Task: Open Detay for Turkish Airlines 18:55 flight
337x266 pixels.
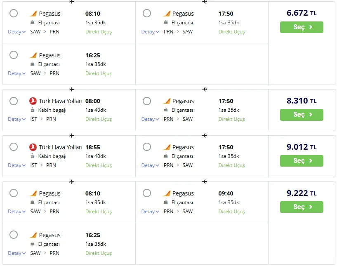Action: [16, 165]
